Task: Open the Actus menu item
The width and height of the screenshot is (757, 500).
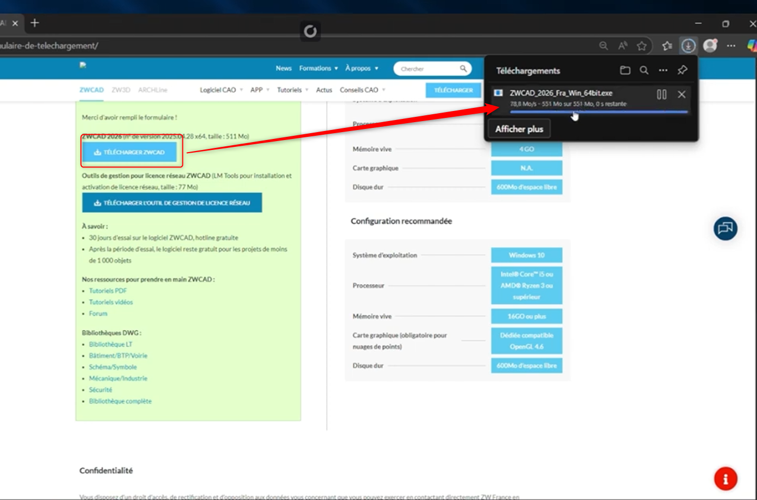Action: tap(324, 90)
